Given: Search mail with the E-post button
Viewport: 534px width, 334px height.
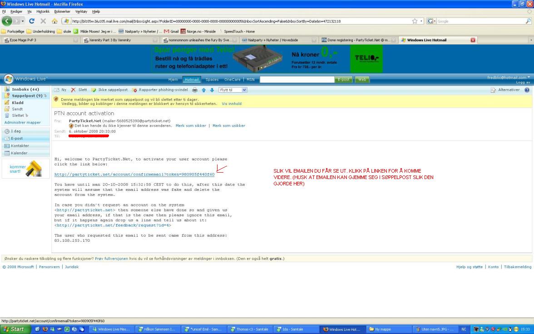Looking at the screenshot, I should 343,80.
